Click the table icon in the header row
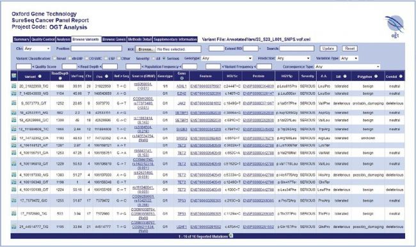This screenshot has width=416, height=247. pos(14,76)
